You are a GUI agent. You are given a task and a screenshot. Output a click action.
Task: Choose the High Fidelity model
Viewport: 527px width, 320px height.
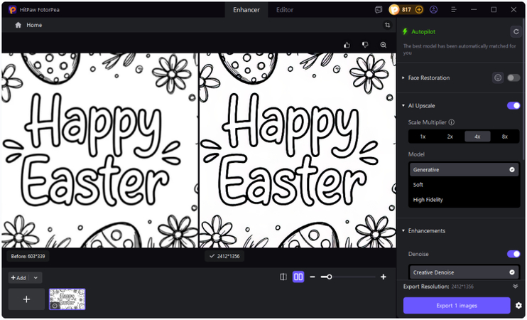[464, 200]
